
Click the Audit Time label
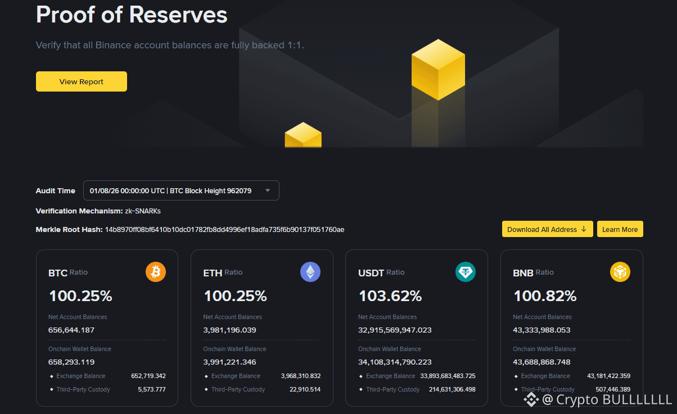coord(55,191)
